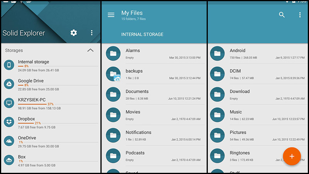The height and width of the screenshot is (174, 309).
Task: Open the hamburger navigation menu
Action: [x=111, y=15]
